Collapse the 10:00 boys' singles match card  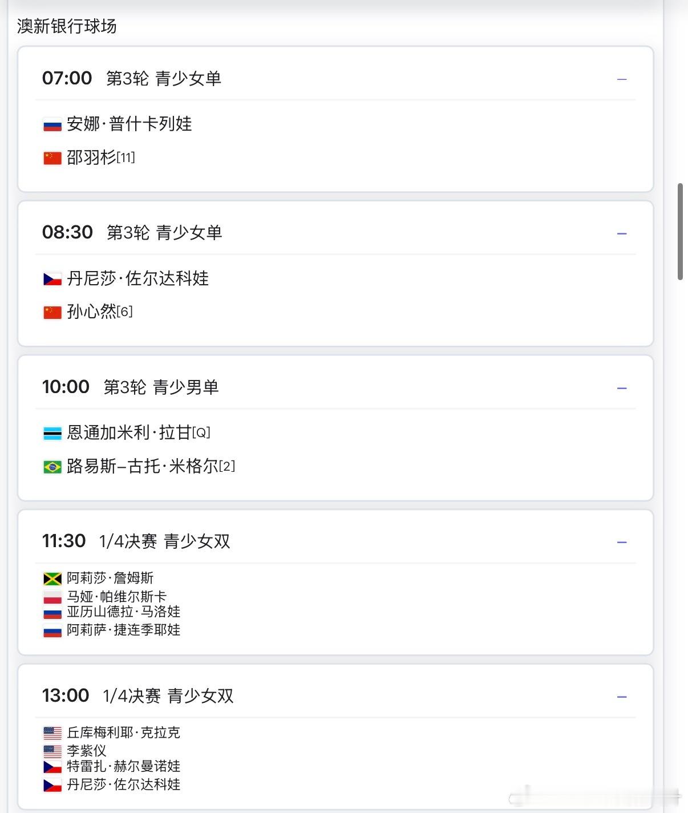pyautogui.click(x=622, y=389)
